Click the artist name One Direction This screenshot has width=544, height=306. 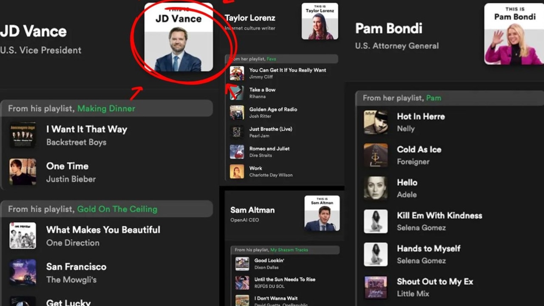(x=73, y=243)
